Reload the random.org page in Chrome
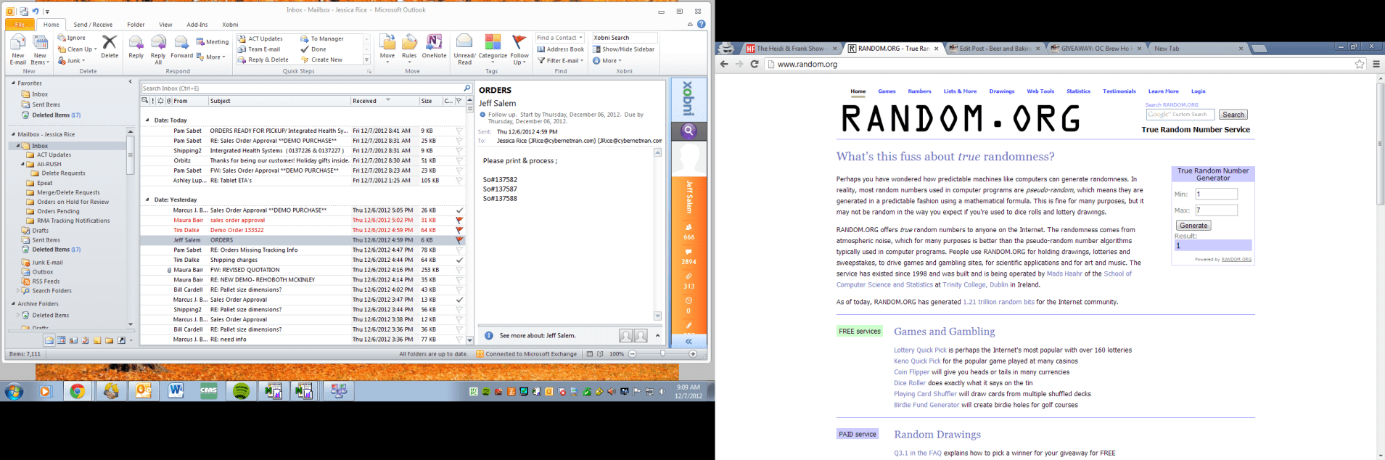1385x460 pixels. (755, 64)
